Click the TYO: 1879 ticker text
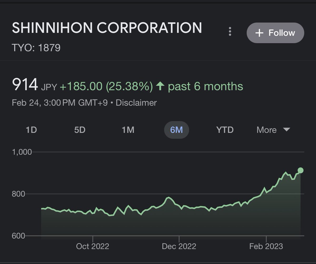This screenshot has width=316, height=264. 36,48
